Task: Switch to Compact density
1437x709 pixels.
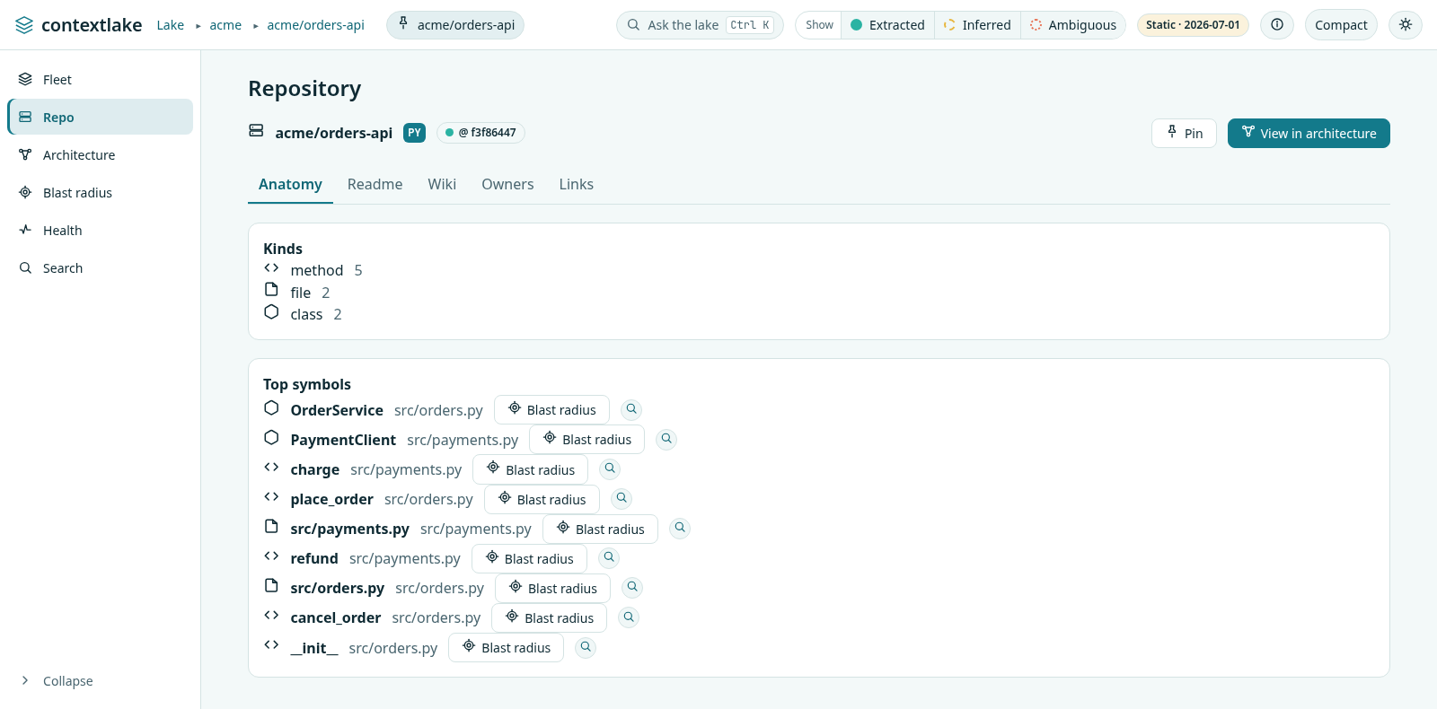Action: pyautogui.click(x=1341, y=25)
